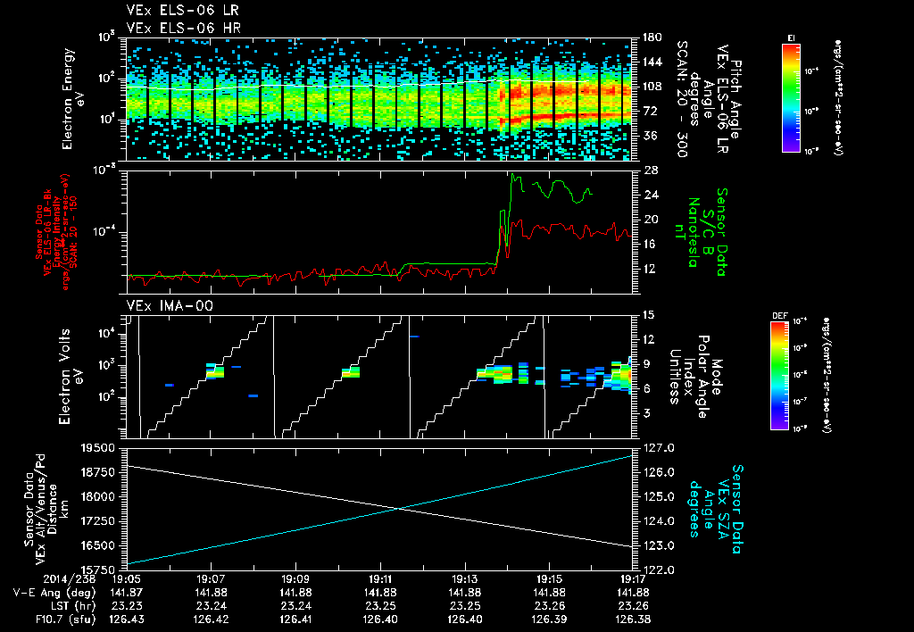Click the 24 Nanotesla axis tick
The width and height of the screenshot is (914, 632).
(652, 195)
